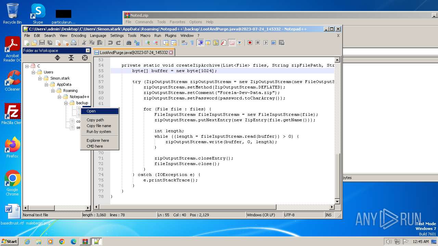Collapse the backup folder node
The width and height of the screenshot is (438, 246).
(66, 103)
